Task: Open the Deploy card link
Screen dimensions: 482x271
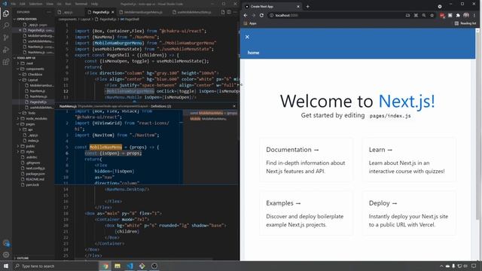Action: 409,214
